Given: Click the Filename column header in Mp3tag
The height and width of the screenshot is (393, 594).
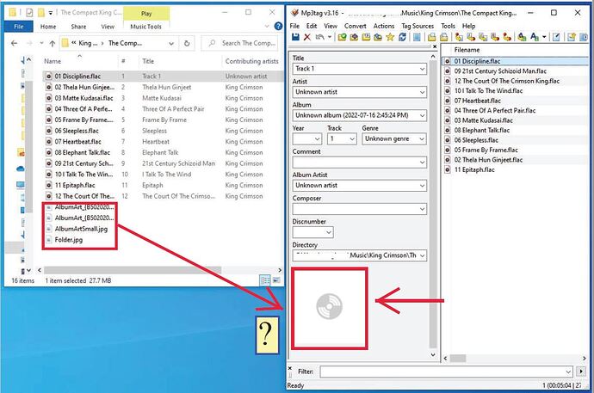Looking at the screenshot, I should 467,50.
